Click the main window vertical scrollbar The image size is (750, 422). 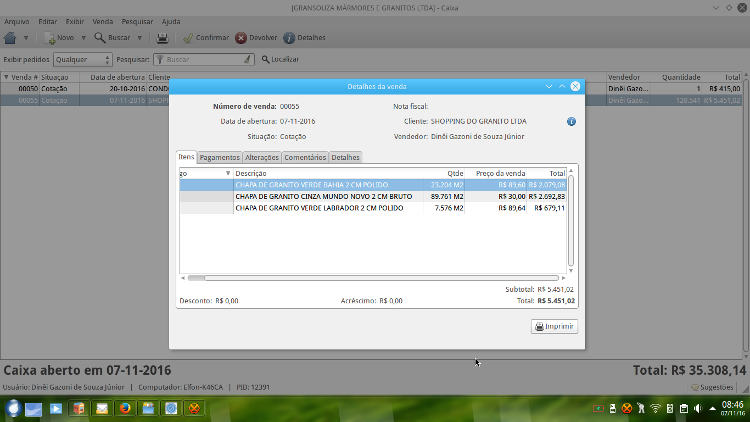746,215
